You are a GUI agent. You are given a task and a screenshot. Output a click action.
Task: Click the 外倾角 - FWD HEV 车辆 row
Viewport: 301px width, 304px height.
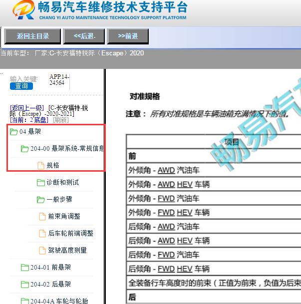pyautogui.click(x=214, y=213)
